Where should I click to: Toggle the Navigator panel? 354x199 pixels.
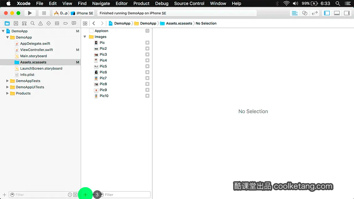coord(327,13)
